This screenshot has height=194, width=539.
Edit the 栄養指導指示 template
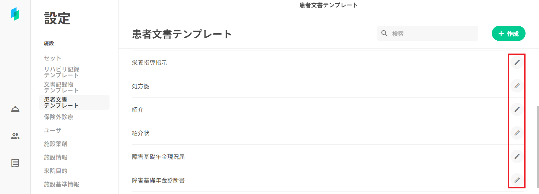(x=517, y=62)
